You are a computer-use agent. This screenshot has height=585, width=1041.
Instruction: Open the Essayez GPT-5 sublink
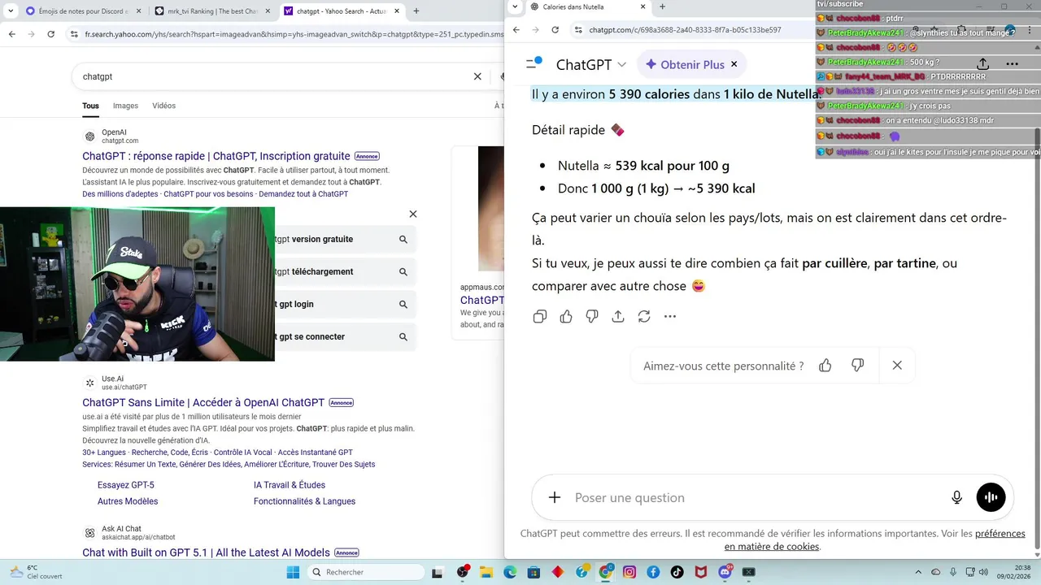(125, 485)
